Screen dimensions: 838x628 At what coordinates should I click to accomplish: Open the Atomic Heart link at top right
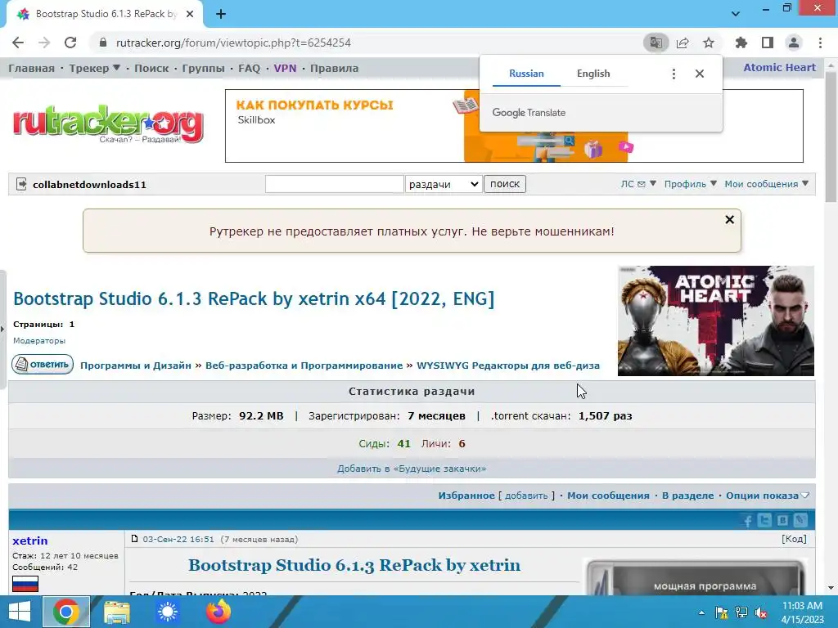tap(780, 68)
